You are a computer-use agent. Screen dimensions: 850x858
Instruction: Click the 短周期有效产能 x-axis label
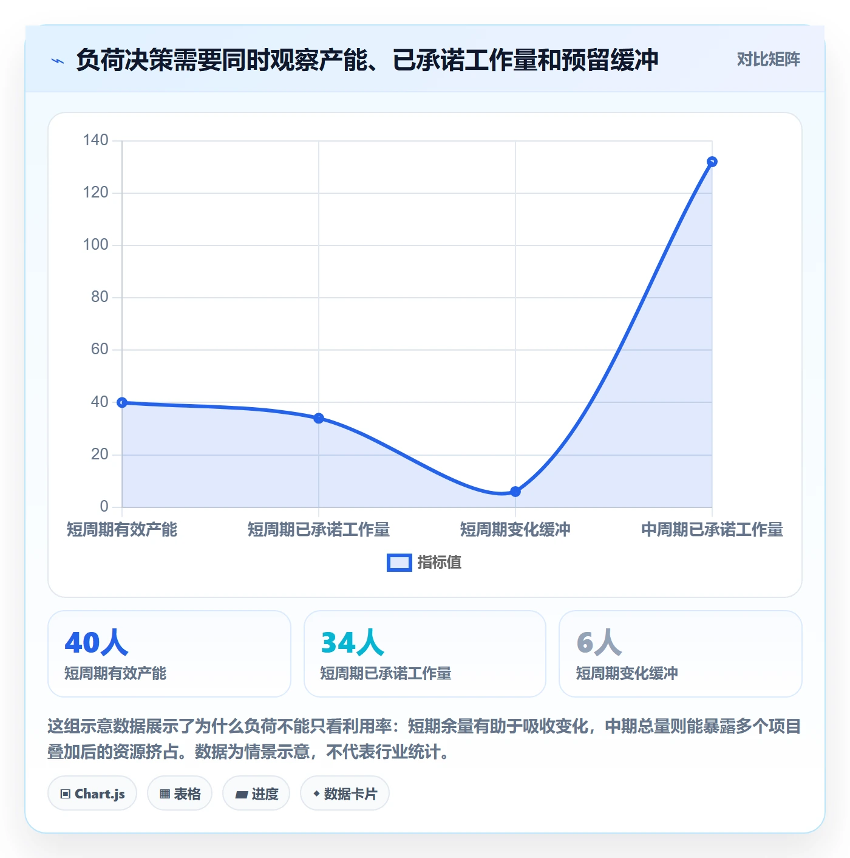click(122, 530)
